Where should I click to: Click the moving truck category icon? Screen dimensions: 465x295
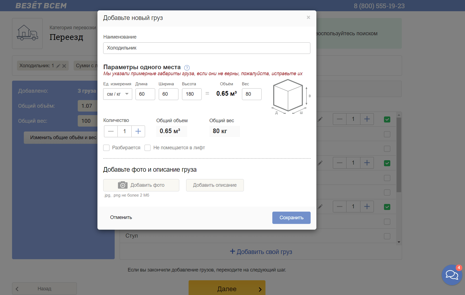coord(27,33)
